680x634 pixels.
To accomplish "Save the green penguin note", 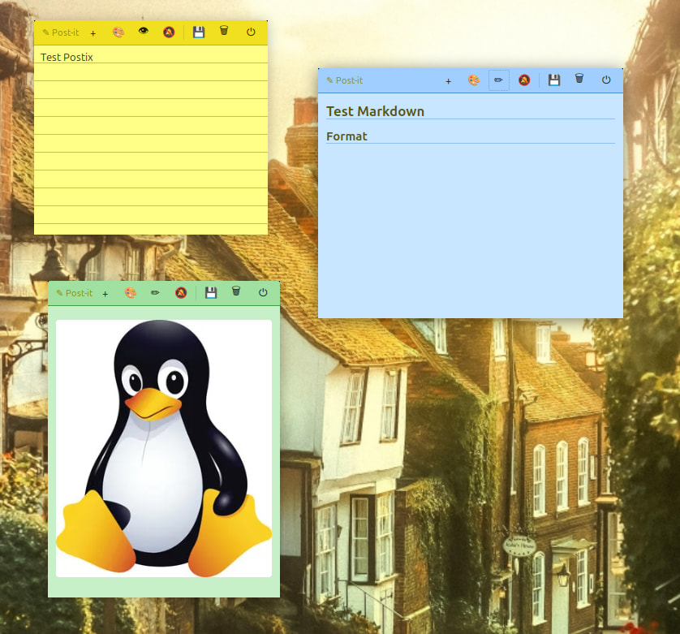I will [x=211, y=293].
